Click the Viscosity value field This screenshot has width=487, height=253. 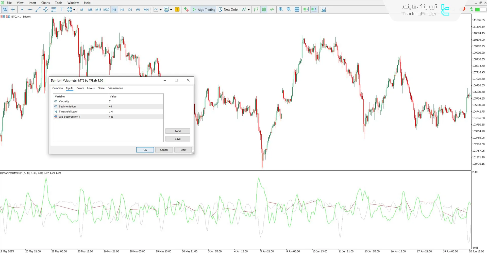click(136, 101)
